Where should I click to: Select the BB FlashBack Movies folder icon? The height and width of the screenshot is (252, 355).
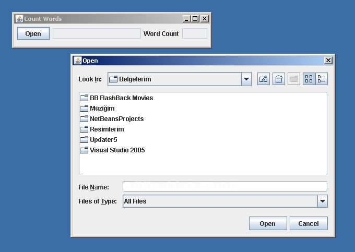pos(84,98)
